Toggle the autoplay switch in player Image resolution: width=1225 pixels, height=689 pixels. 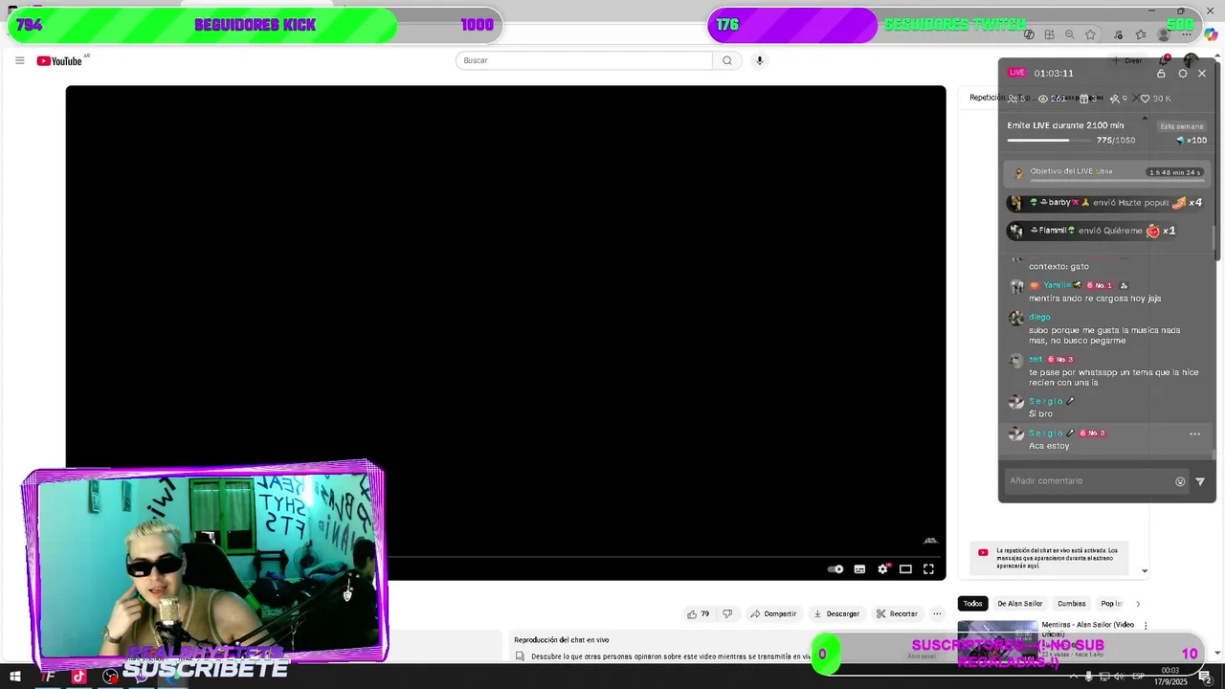(835, 569)
